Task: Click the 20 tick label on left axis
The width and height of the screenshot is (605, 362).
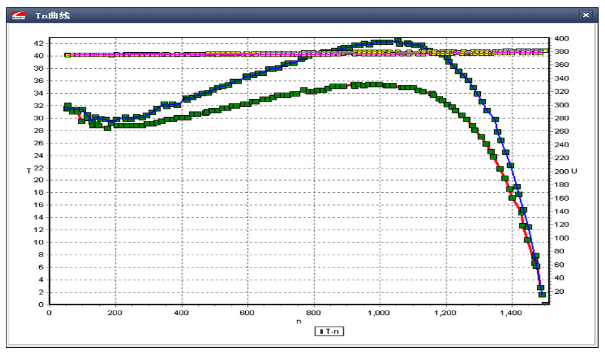Action: 39,180
